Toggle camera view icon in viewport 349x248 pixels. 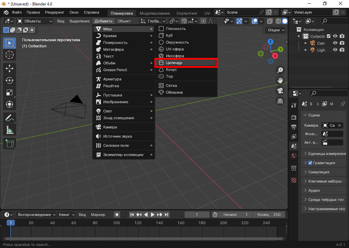(280, 91)
